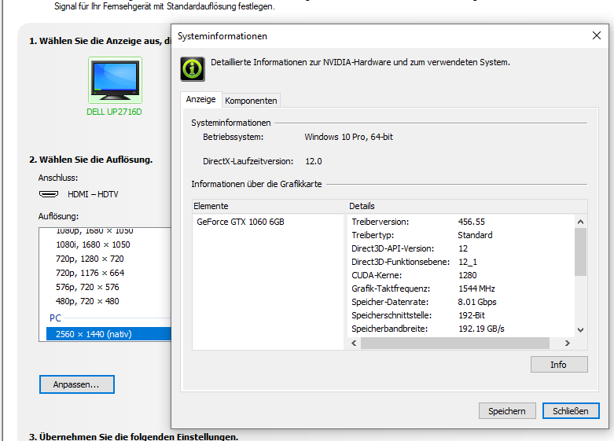
Task: Click the Speichern button
Action: (x=507, y=411)
